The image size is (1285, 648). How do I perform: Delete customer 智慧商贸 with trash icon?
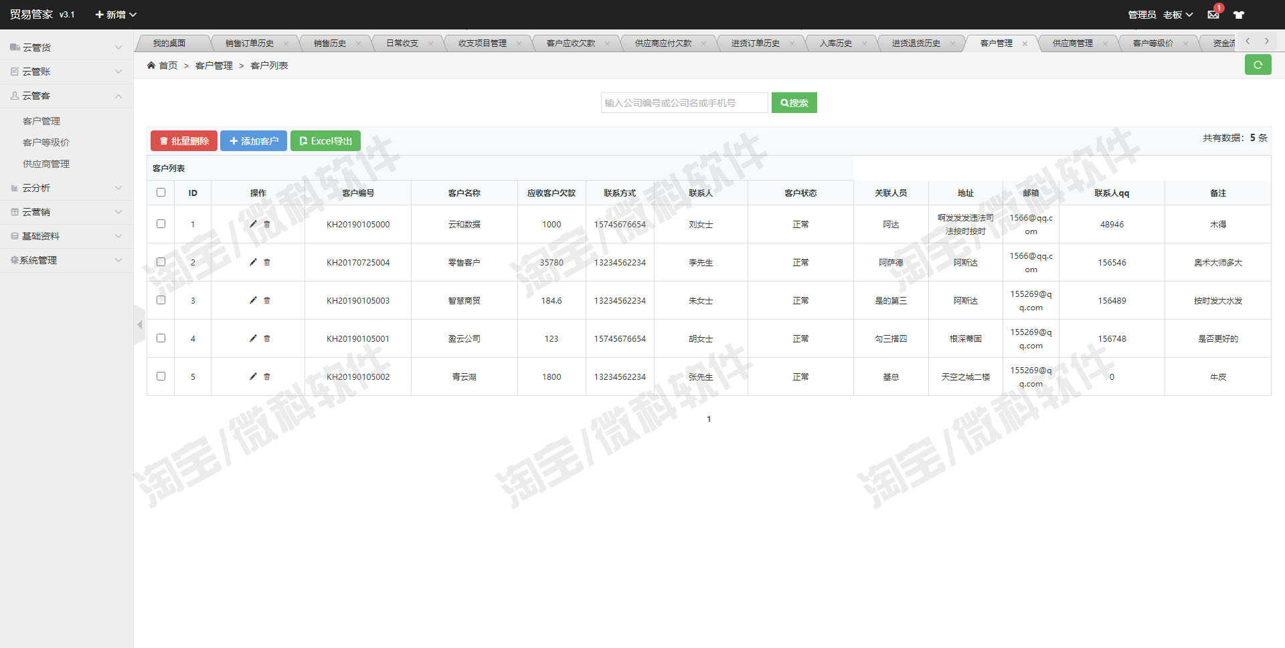267,300
